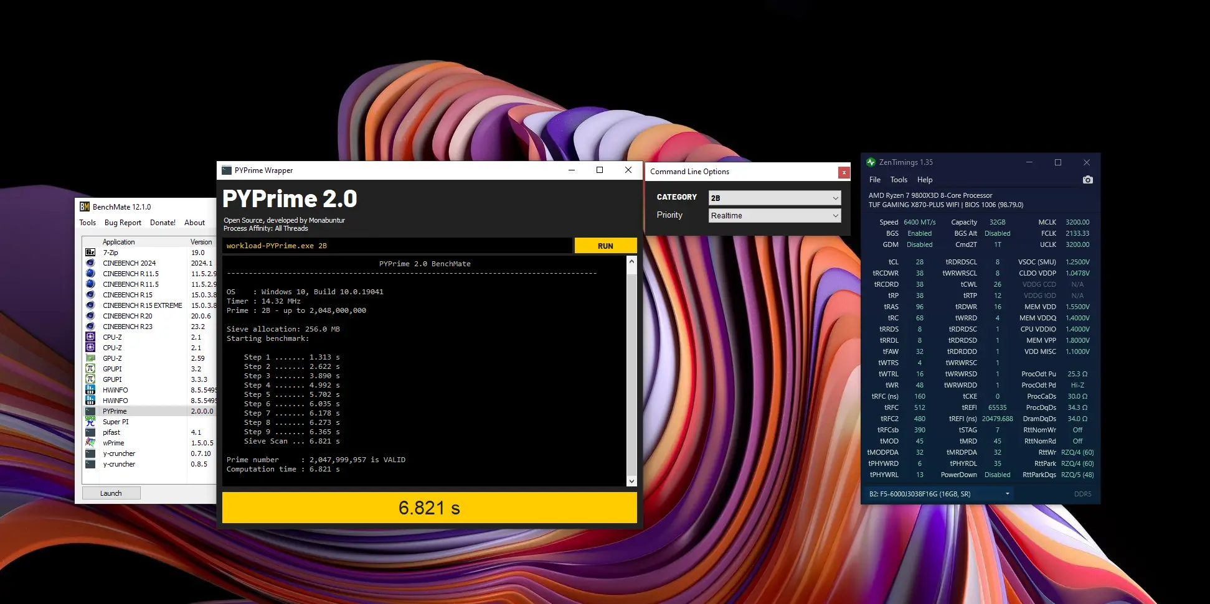Click the PYPrime output scrollbar down arrow
Image resolution: width=1210 pixels, height=604 pixels.
click(632, 481)
